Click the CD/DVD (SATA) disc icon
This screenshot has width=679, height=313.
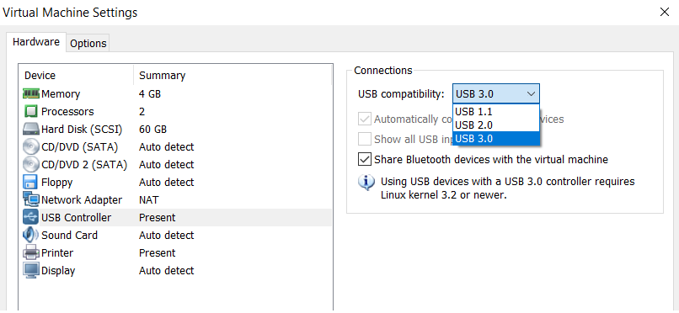tap(30, 147)
